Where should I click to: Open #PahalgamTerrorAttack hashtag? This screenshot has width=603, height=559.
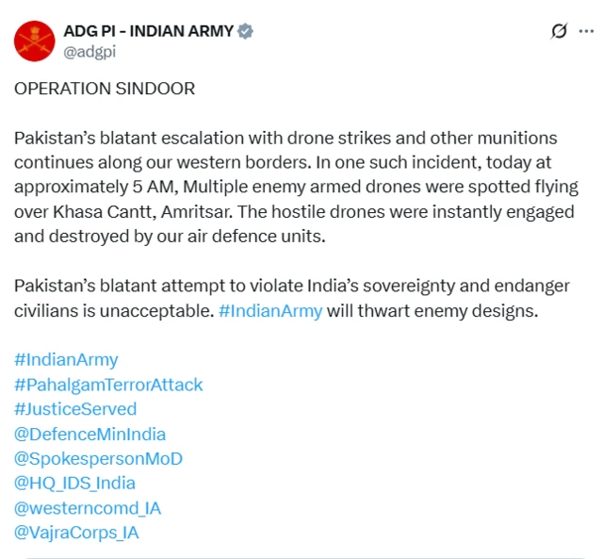[108, 385]
